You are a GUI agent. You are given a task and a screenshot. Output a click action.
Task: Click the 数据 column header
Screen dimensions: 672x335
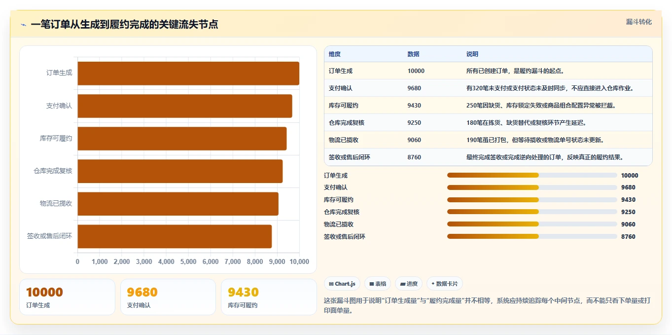pos(414,54)
